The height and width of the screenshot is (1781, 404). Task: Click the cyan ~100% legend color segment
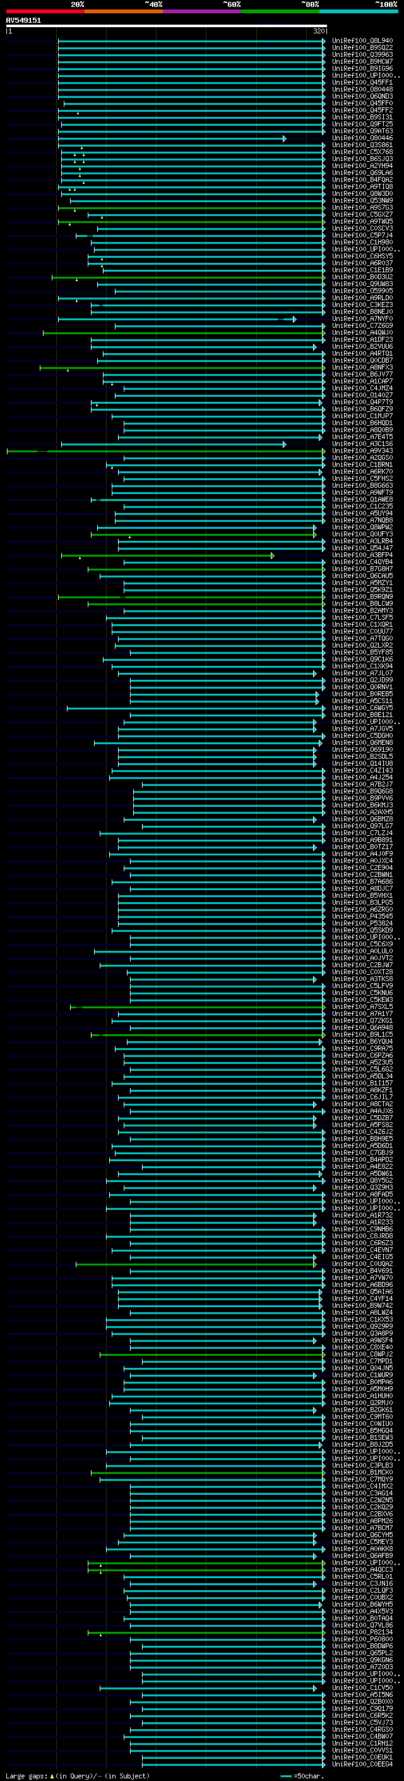[359, 11]
